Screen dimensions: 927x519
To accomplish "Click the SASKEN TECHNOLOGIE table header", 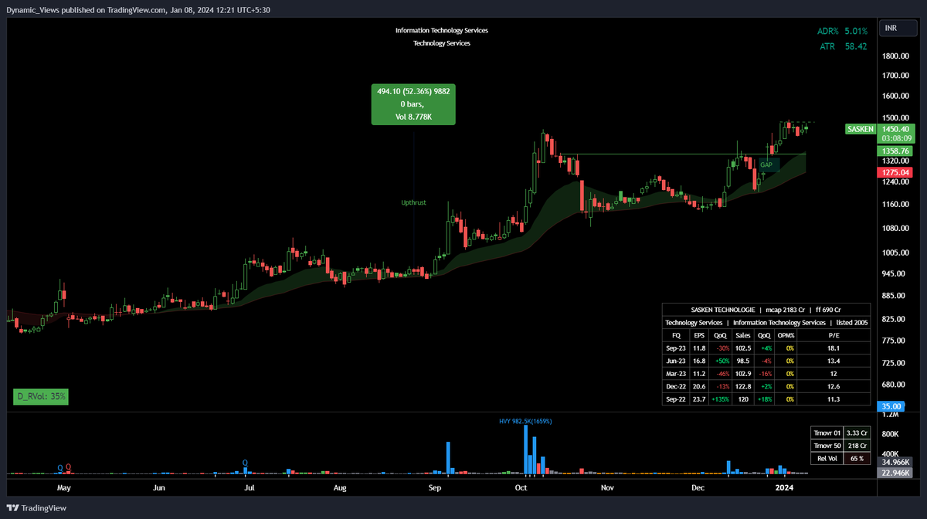I will (766, 309).
